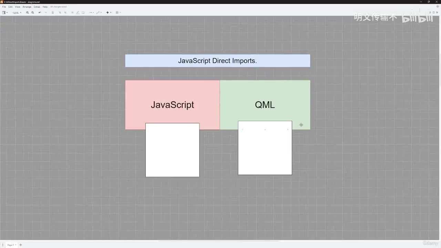Click the fullscreen toggle icon
This screenshot has width=441, height=248.
tap(430, 12)
